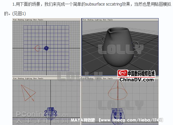Select blue vase wireframe in lower-left panel
Viewport: 173px width, 125px height.
click(x=51, y=114)
